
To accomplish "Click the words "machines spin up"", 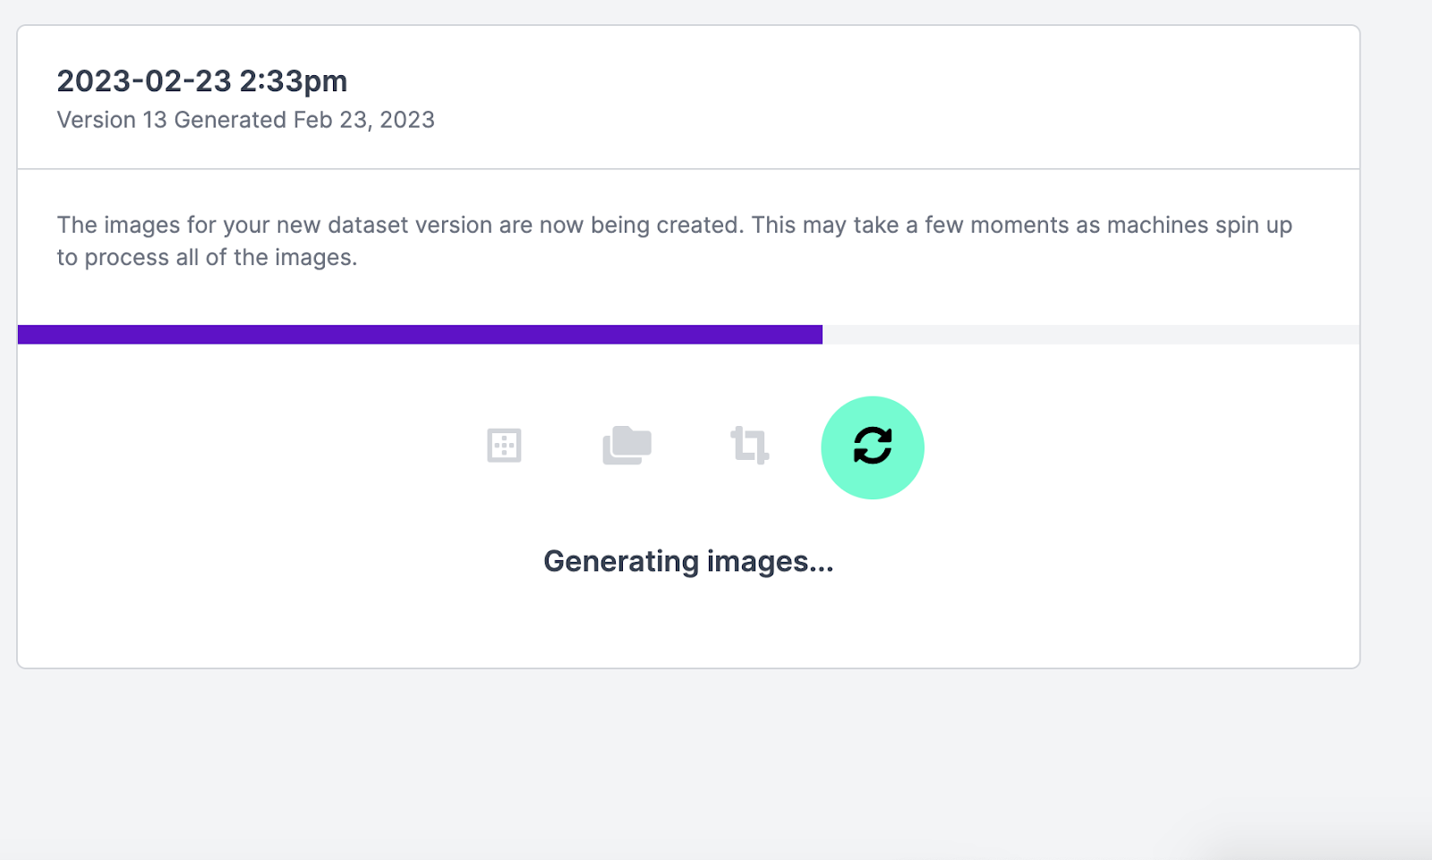I will point(1199,225).
